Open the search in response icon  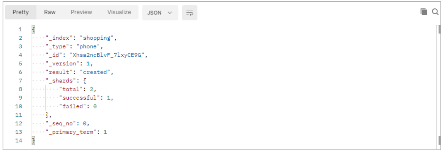click(435, 12)
